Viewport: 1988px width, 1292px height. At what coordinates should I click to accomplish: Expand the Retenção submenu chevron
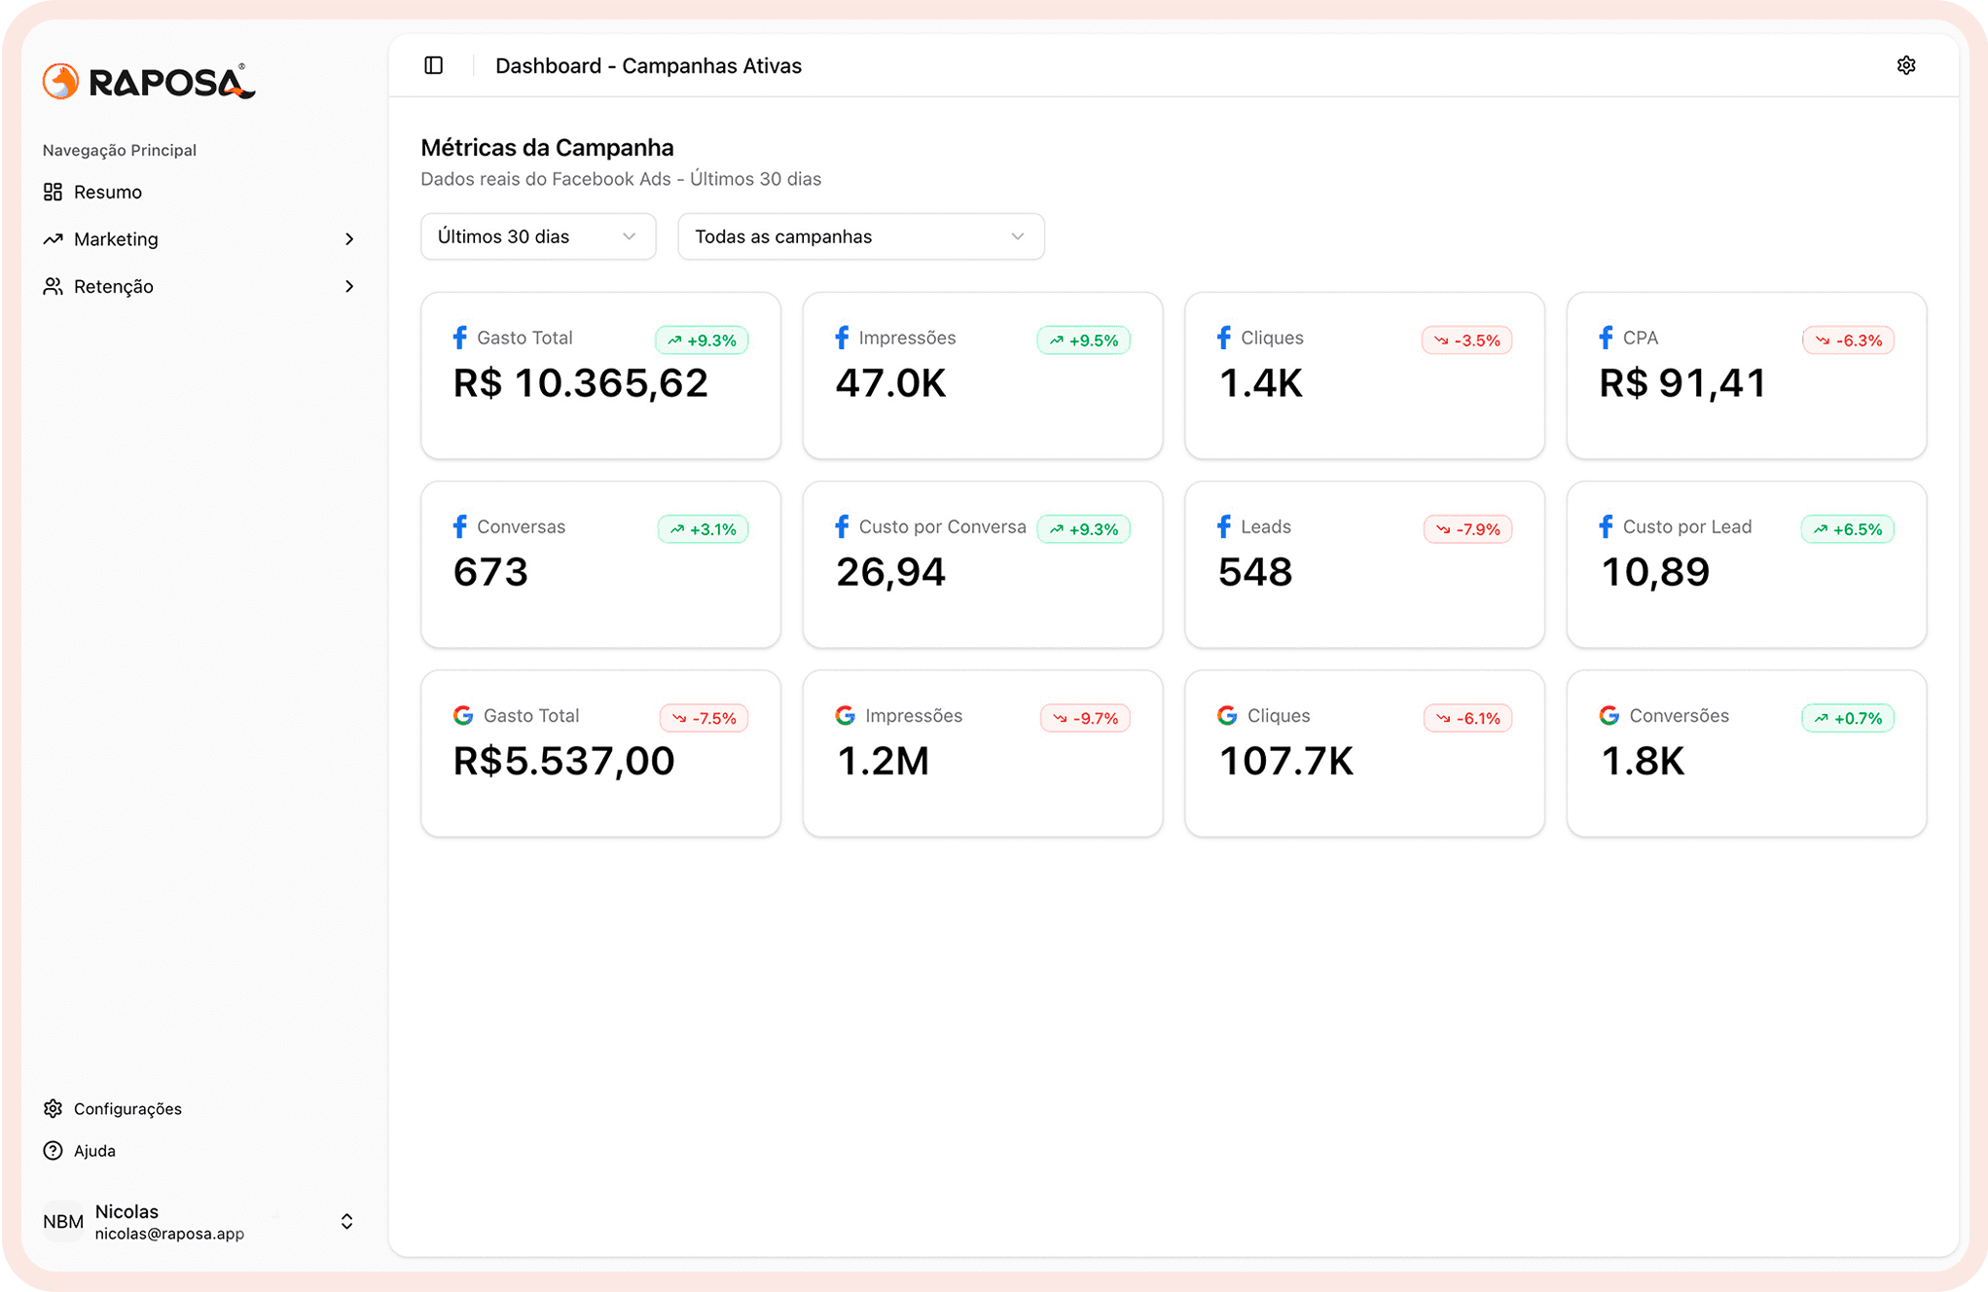click(x=349, y=286)
